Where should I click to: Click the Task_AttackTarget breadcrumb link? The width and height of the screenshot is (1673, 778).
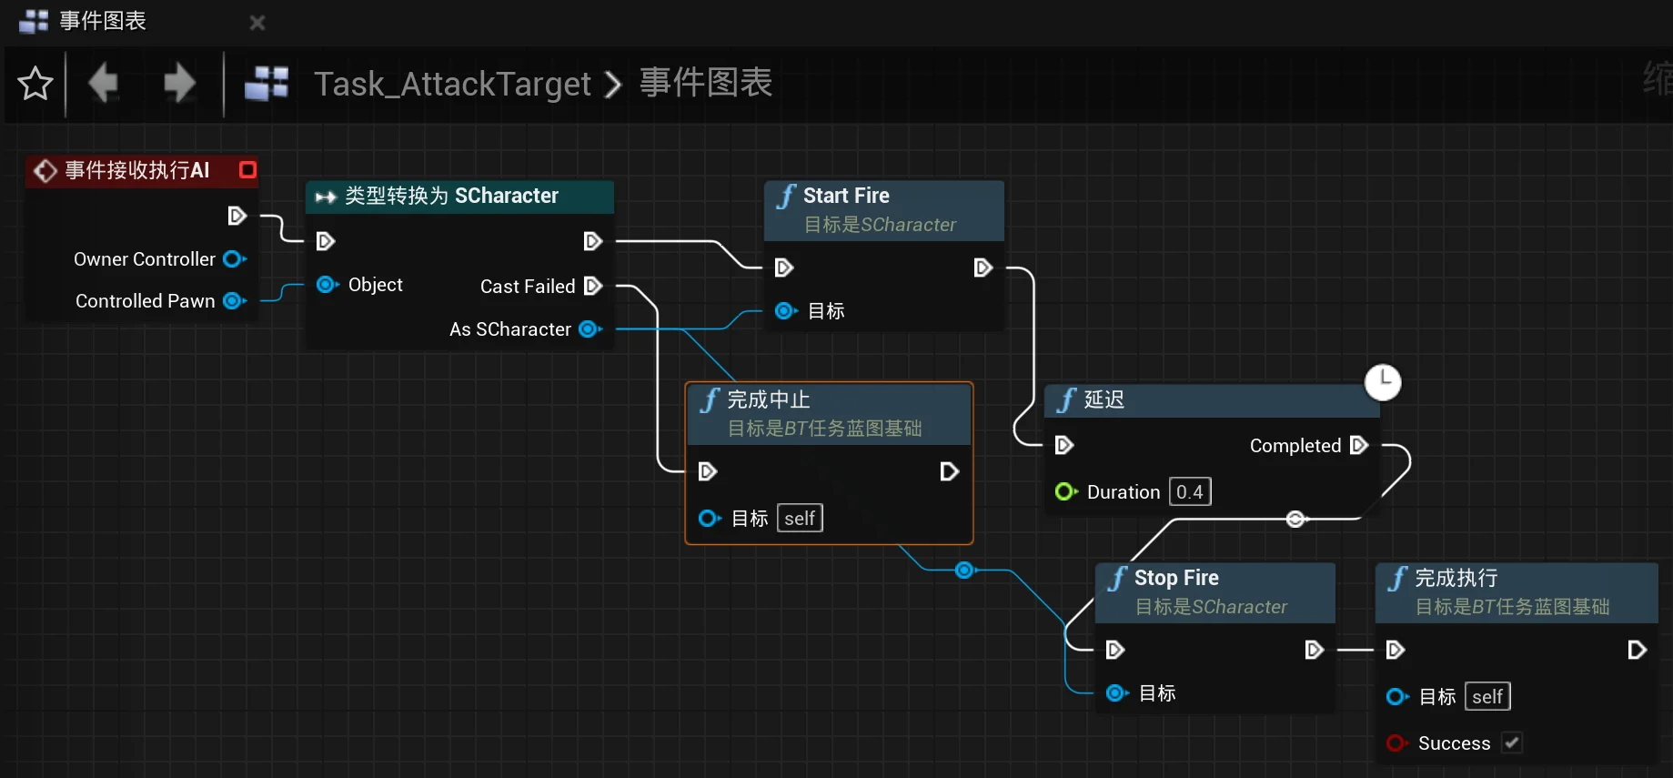point(452,84)
